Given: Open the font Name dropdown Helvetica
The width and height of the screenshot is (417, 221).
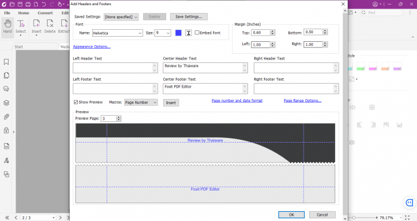Looking at the screenshot, I should coord(117,33).
